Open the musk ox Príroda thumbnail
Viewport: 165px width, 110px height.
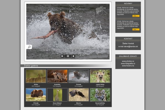coord(36,95)
